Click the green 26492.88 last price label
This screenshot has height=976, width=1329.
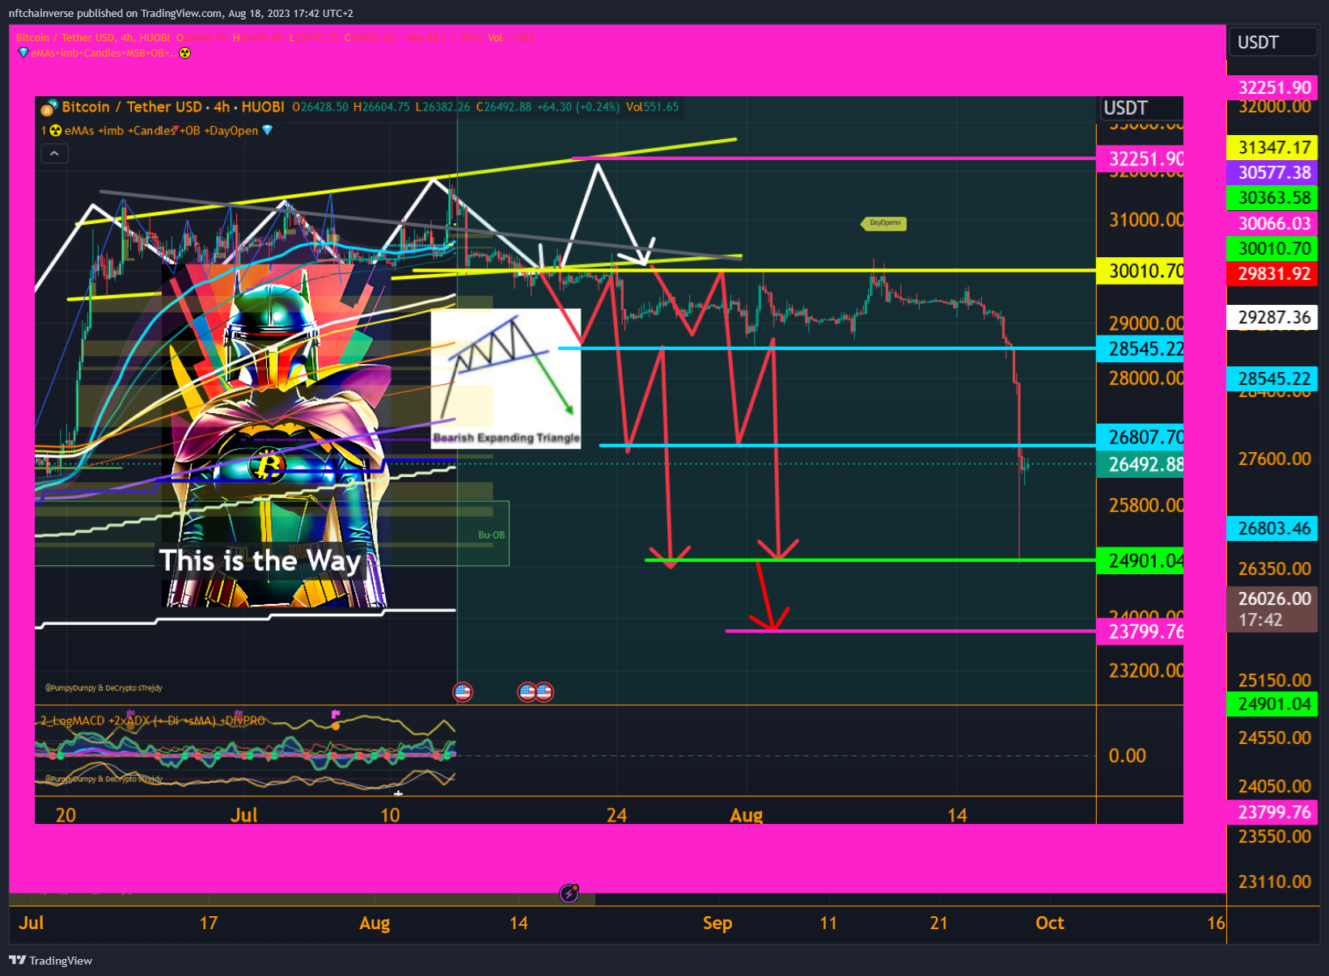(x=1141, y=464)
